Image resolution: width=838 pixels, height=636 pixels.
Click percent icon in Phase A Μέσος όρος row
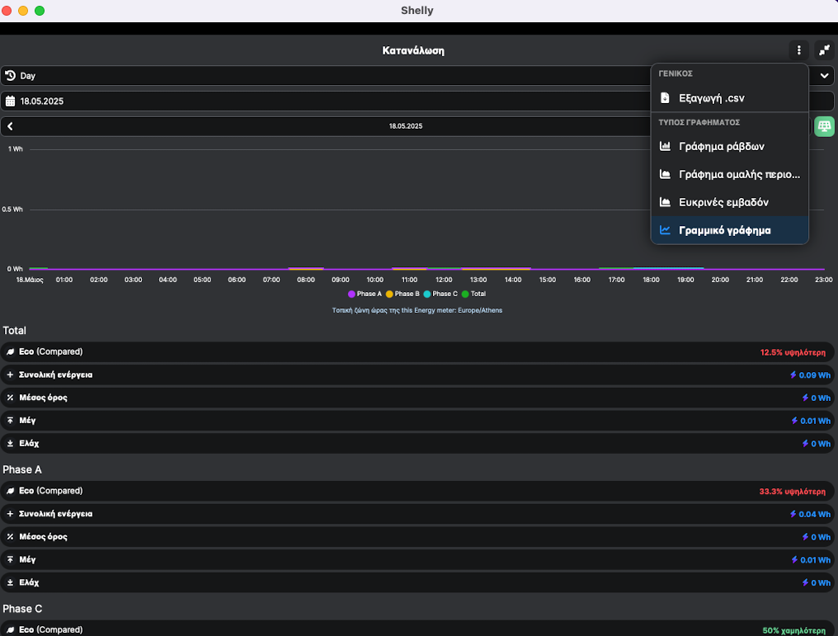[10, 536]
